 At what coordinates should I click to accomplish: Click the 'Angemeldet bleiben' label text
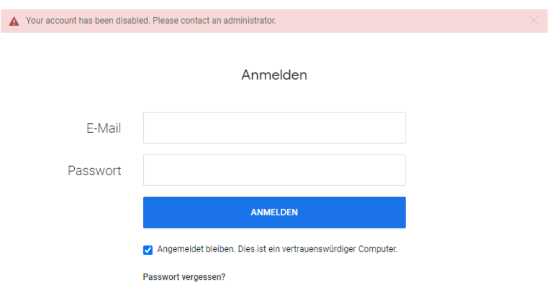[x=196, y=249]
